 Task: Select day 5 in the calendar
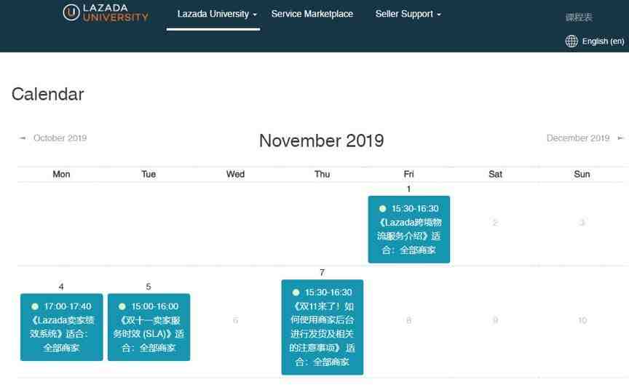pos(149,287)
